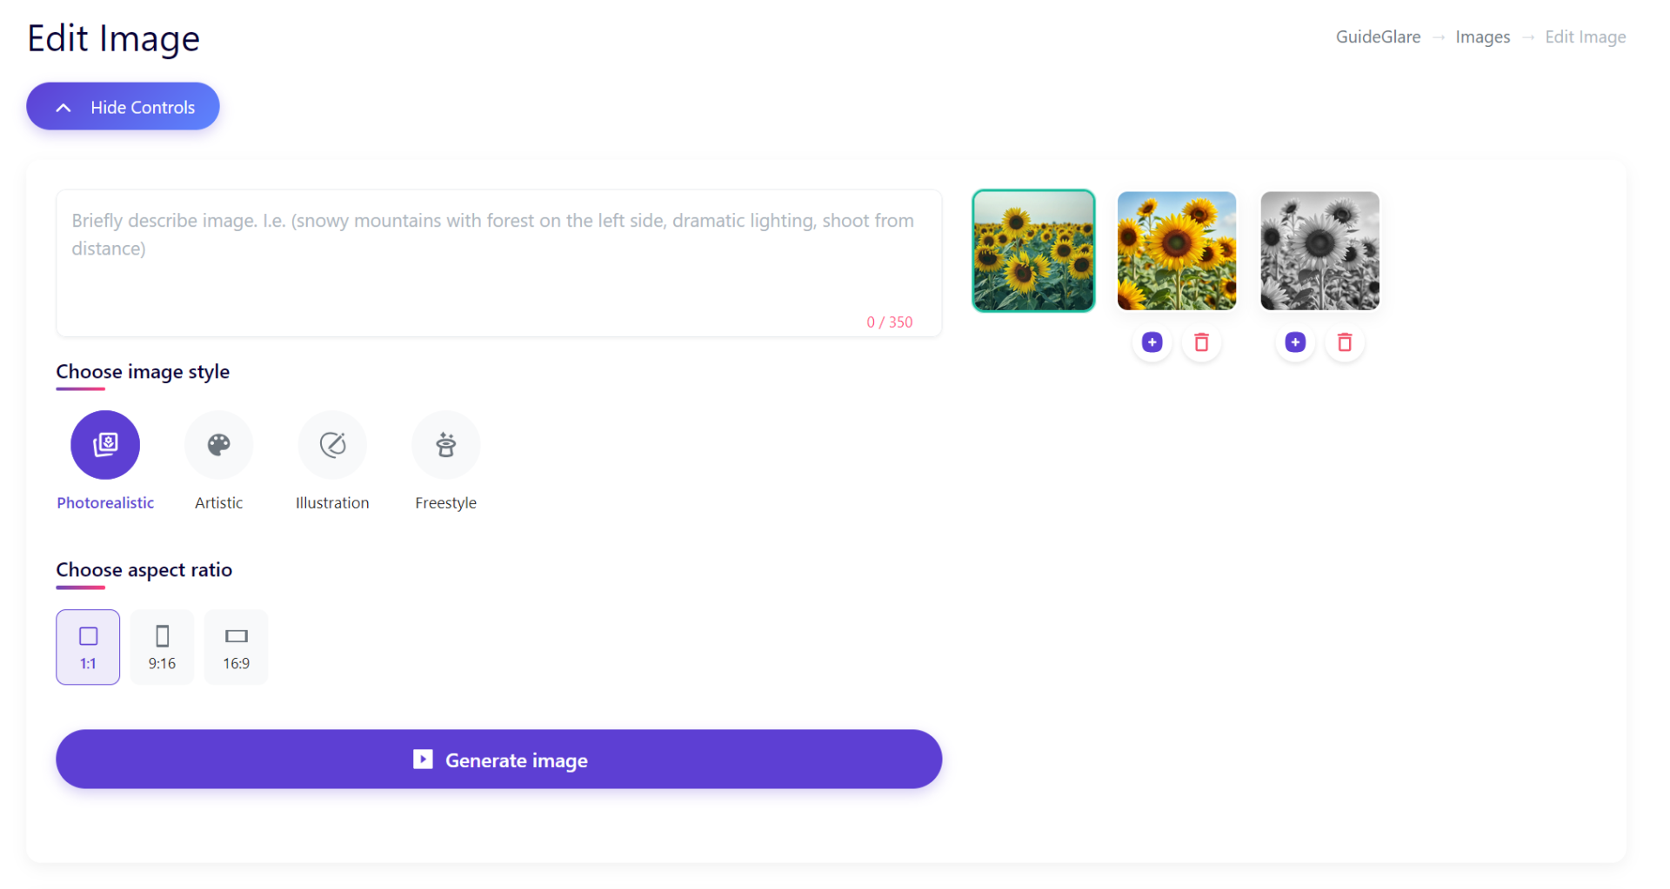
Task: Go to Images breadcrumb
Action: [x=1482, y=37]
